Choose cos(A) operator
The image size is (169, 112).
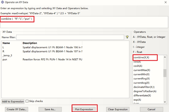point(137,62)
